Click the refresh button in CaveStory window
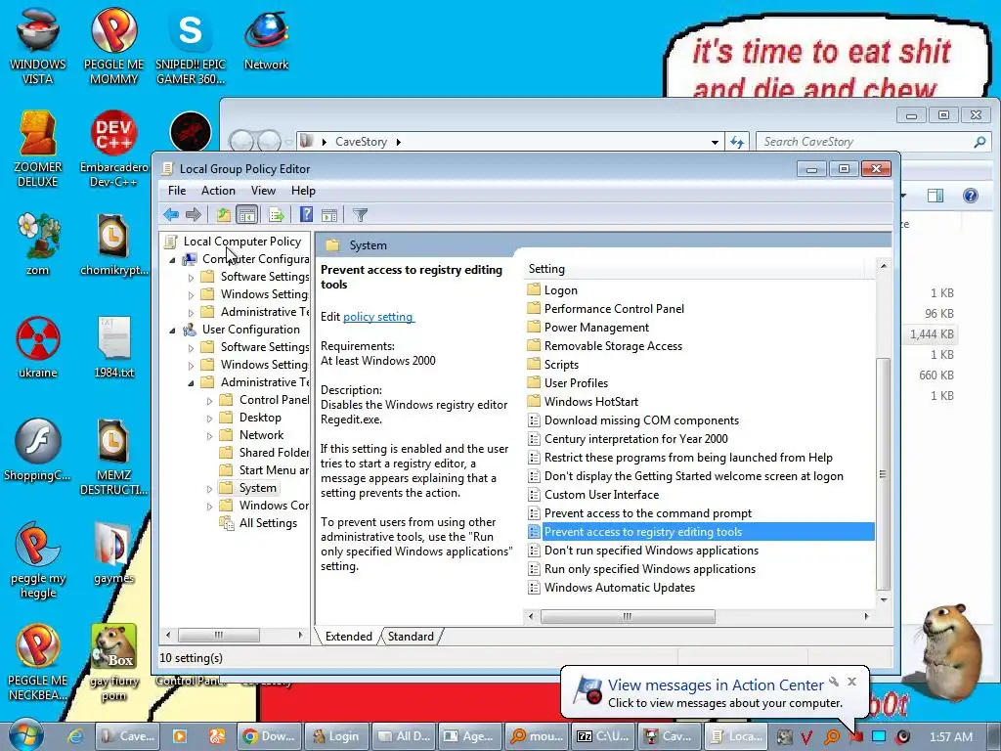The height and width of the screenshot is (751, 1001). pos(737,142)
